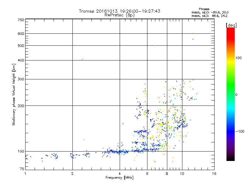Click the y-axis tick label '300'
This screenshot has width=252, height=189.
coord(21,79)
